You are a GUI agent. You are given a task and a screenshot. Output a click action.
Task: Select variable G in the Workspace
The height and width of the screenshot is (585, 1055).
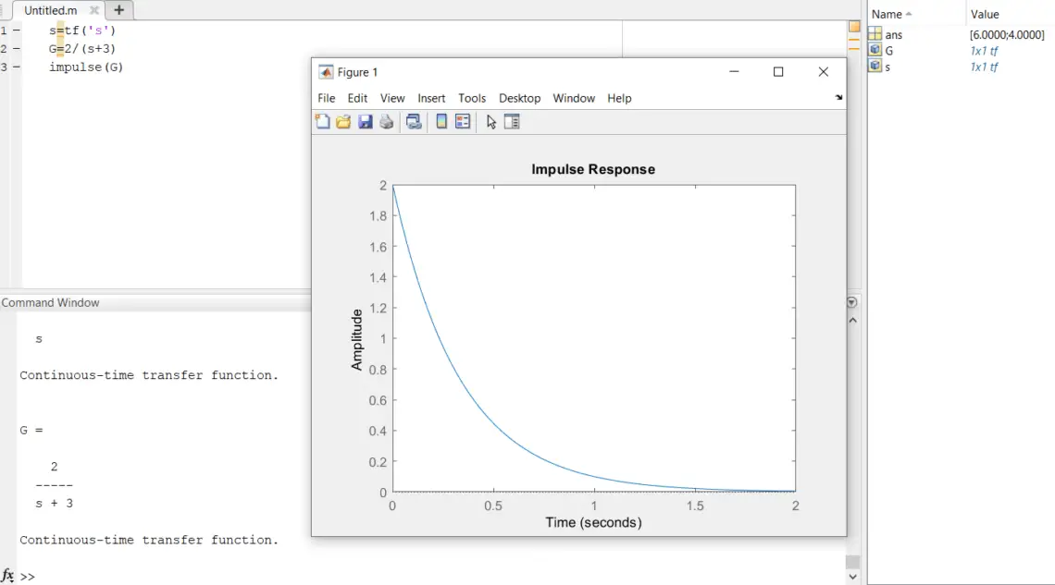coord(889,51)
